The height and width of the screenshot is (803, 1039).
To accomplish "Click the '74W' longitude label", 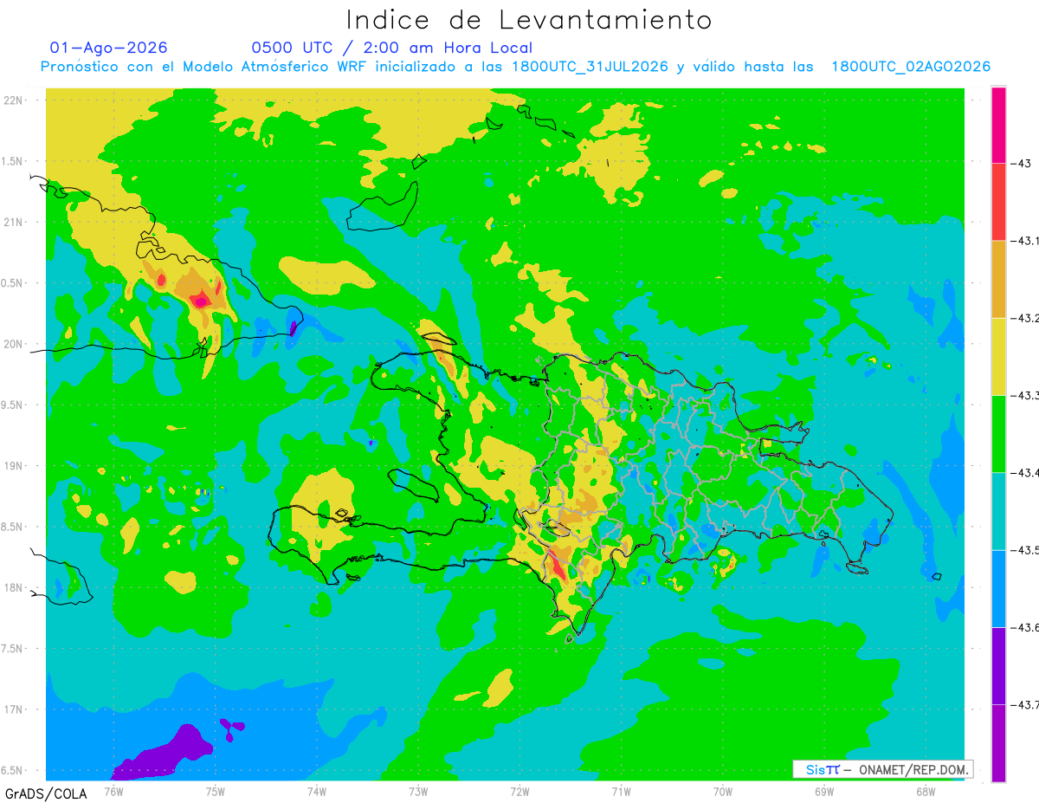I will click(317, 790).
